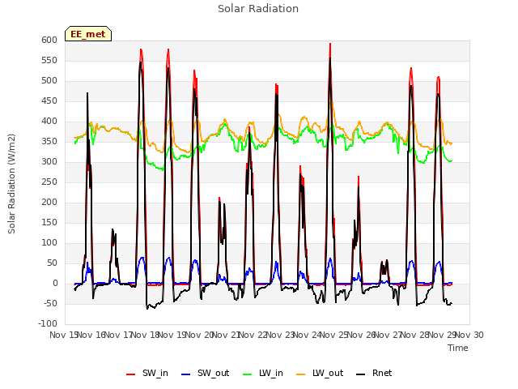This screenshot has height=389, width=518.
Task: Click the 200 y-axis tick label
Action: tap(49, 202)
